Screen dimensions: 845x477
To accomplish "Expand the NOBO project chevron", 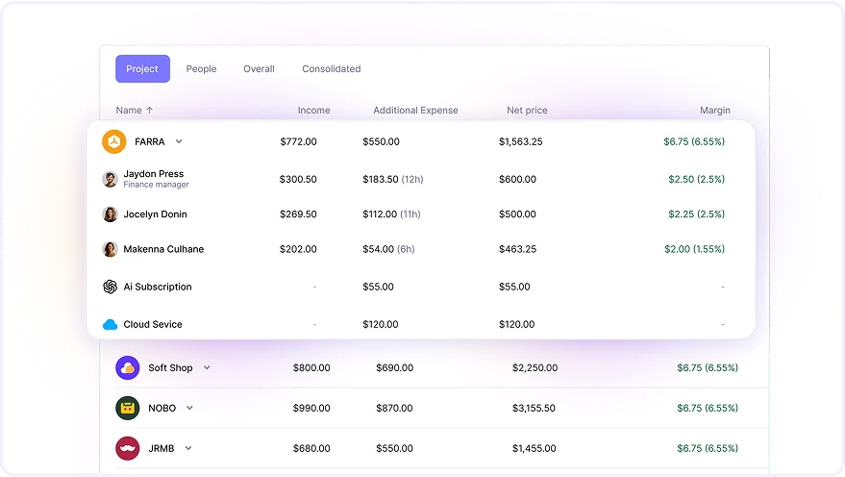I will point(189,408).
